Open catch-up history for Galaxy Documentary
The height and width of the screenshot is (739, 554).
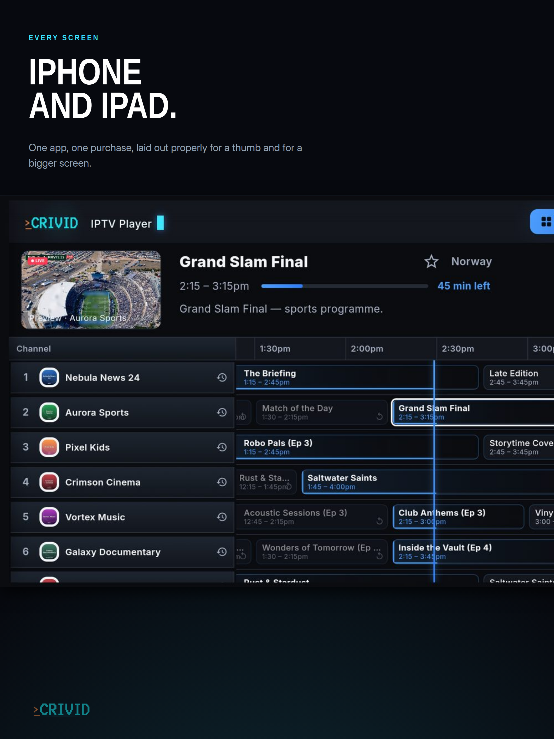222,552
